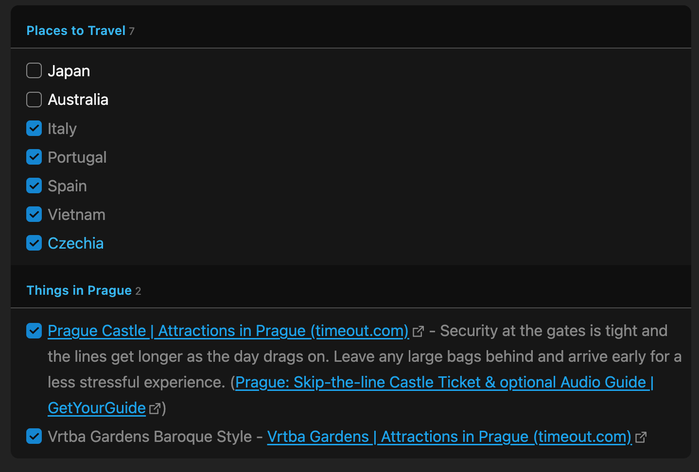Screen dimensions: 699x472
Task: Click external link icon after Prague Castle link
Action: tap(418, 332)
